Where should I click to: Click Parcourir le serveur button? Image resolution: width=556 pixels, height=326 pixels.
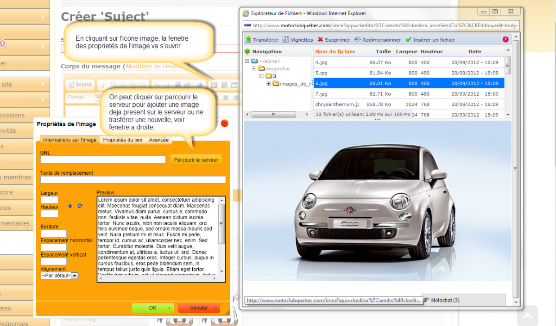[x=196, y=160]
